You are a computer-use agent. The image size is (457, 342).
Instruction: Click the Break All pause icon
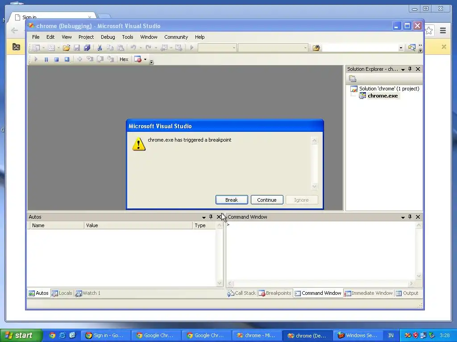pos(46,59)
